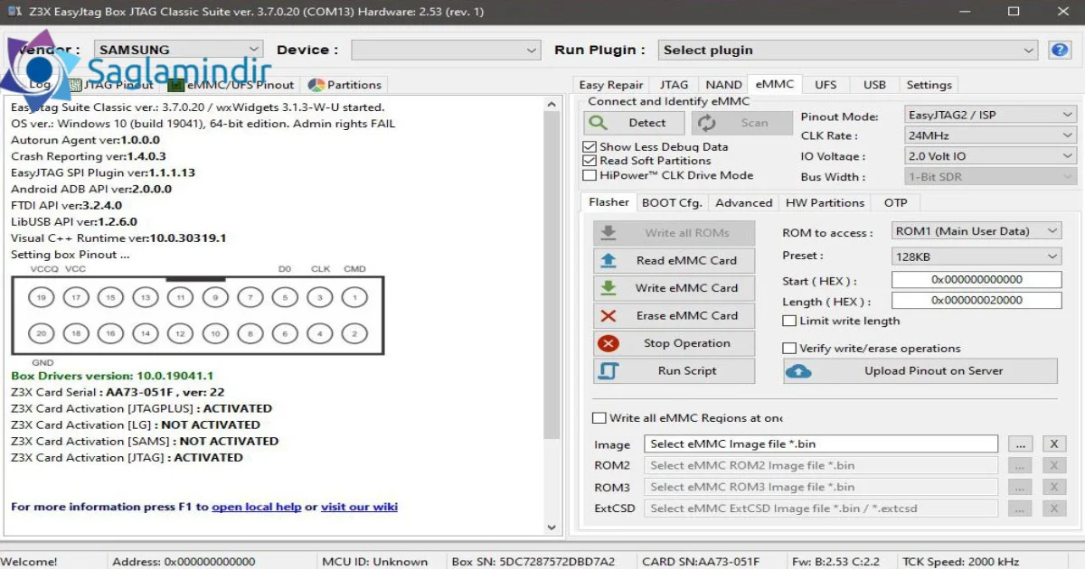Open the Device dropdown
Image resolution: width=1085 pixels, height=569 pixels.
point(447,50)
